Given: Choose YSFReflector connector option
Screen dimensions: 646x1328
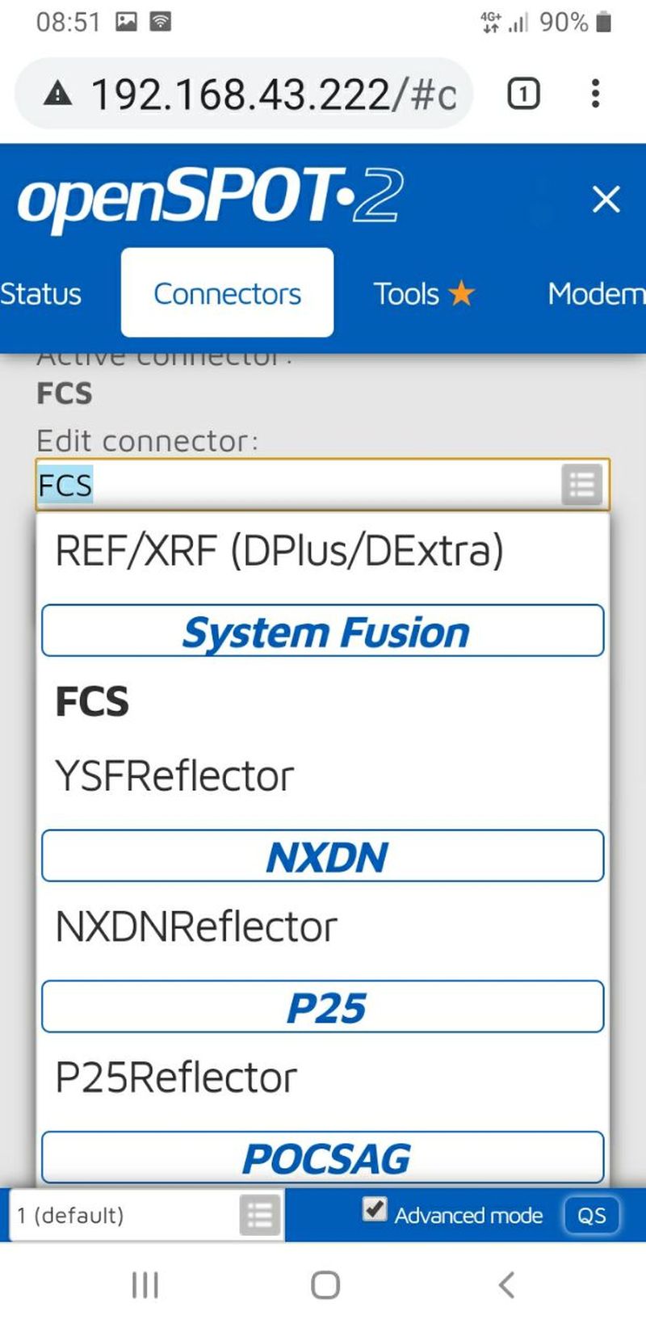Looking at the screenshot, I should 174,776.
